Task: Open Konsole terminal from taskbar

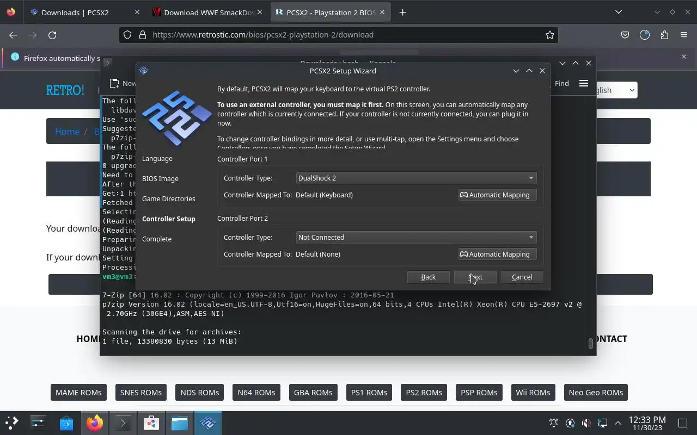Action: tap(123, 422)
